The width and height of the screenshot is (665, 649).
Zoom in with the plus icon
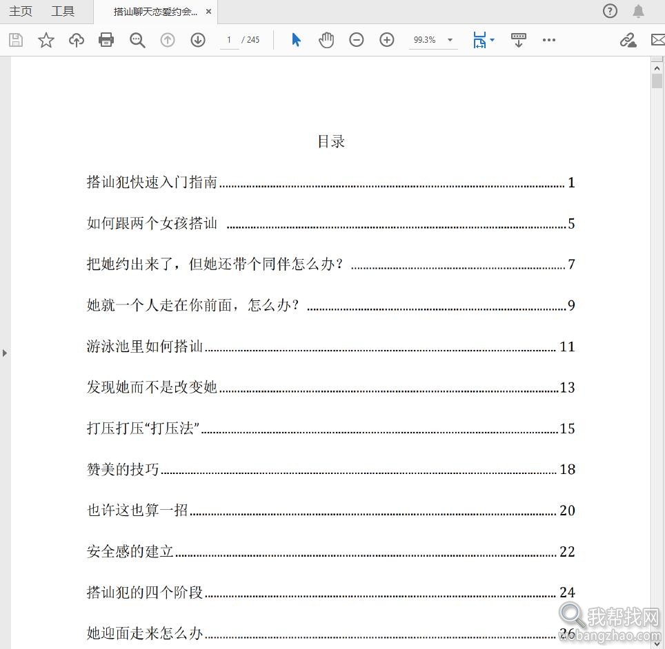click(x=387, y=40)
